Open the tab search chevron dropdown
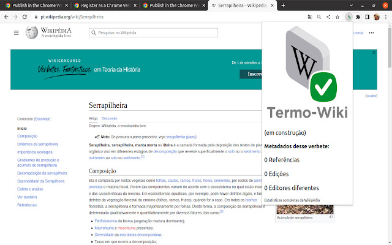Image resolution: width=392 pixels, height=245 pixels. click(x=351, y=6)
